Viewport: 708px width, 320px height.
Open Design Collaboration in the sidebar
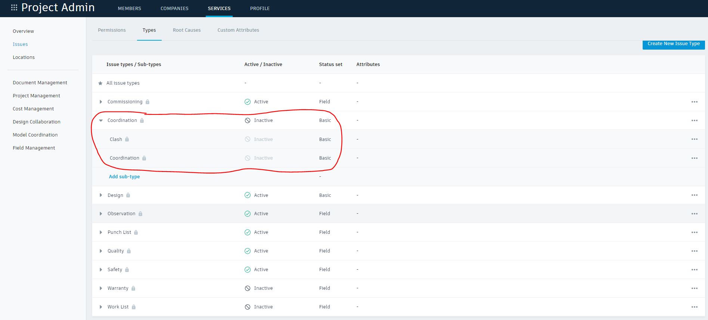pos(37,122)
